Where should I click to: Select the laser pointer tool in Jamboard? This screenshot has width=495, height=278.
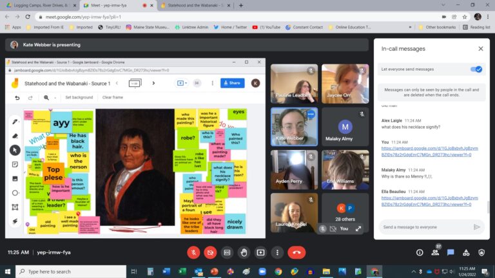[x=15, y=221]
